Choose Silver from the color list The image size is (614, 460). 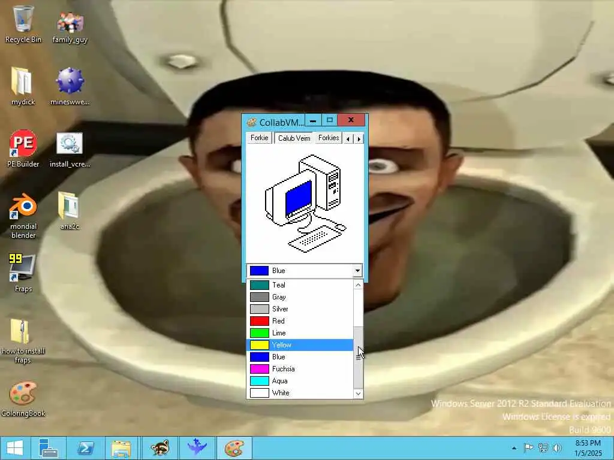pos(300,309)
